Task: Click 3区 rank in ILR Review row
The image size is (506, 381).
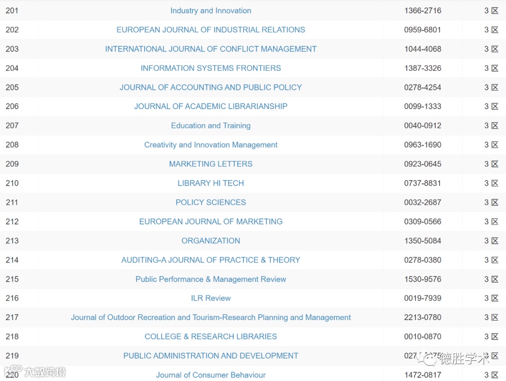Action: 491,298
